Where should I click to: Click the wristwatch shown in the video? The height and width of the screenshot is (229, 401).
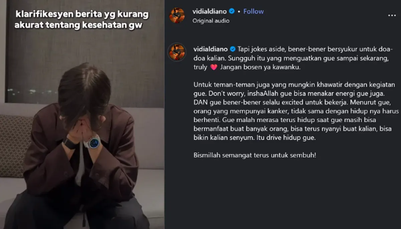pos(93,143)
